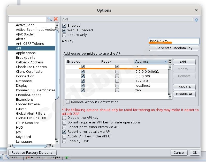Clear the search with the red X icon

point(56,19)
